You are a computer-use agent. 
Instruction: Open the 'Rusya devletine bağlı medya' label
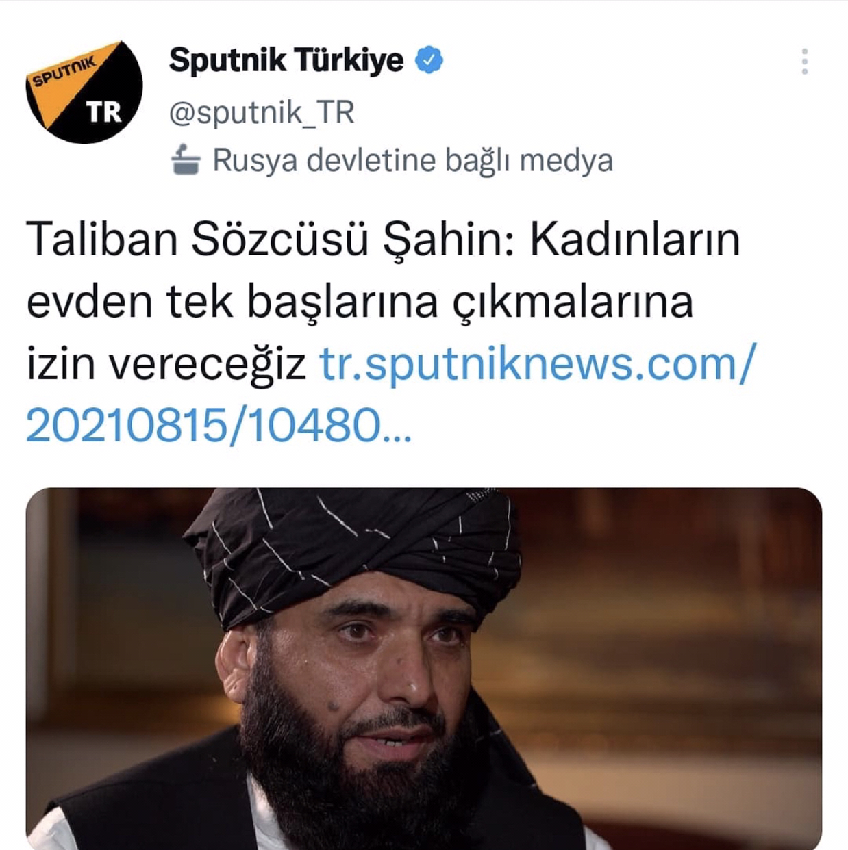point(412,162)
